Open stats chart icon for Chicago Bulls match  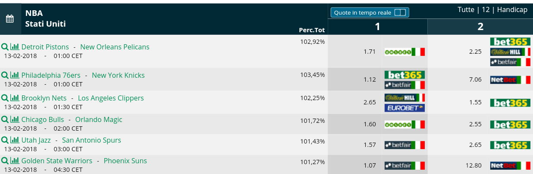15,119
